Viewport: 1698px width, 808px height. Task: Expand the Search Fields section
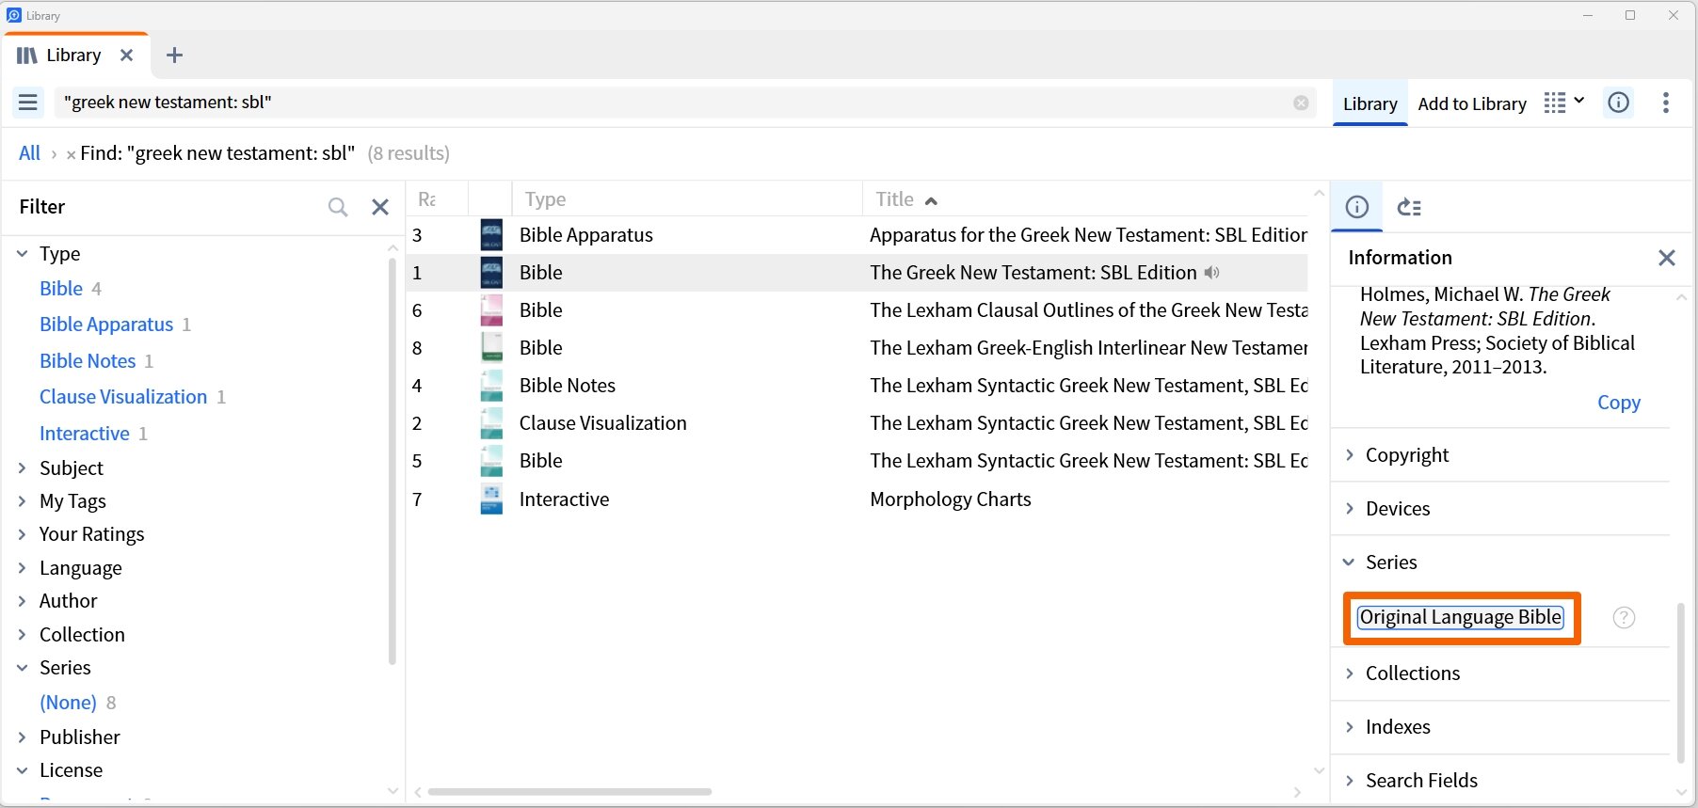(x=1350, y=781)
